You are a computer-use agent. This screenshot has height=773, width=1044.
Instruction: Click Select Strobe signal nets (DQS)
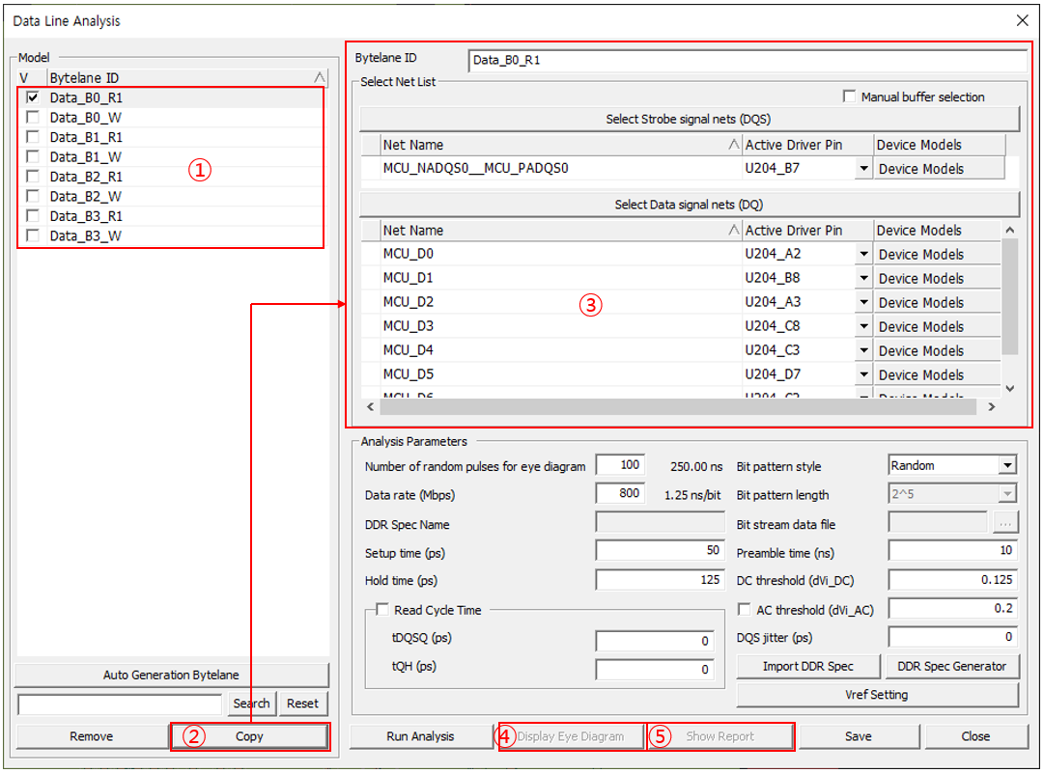pos(690,119)
